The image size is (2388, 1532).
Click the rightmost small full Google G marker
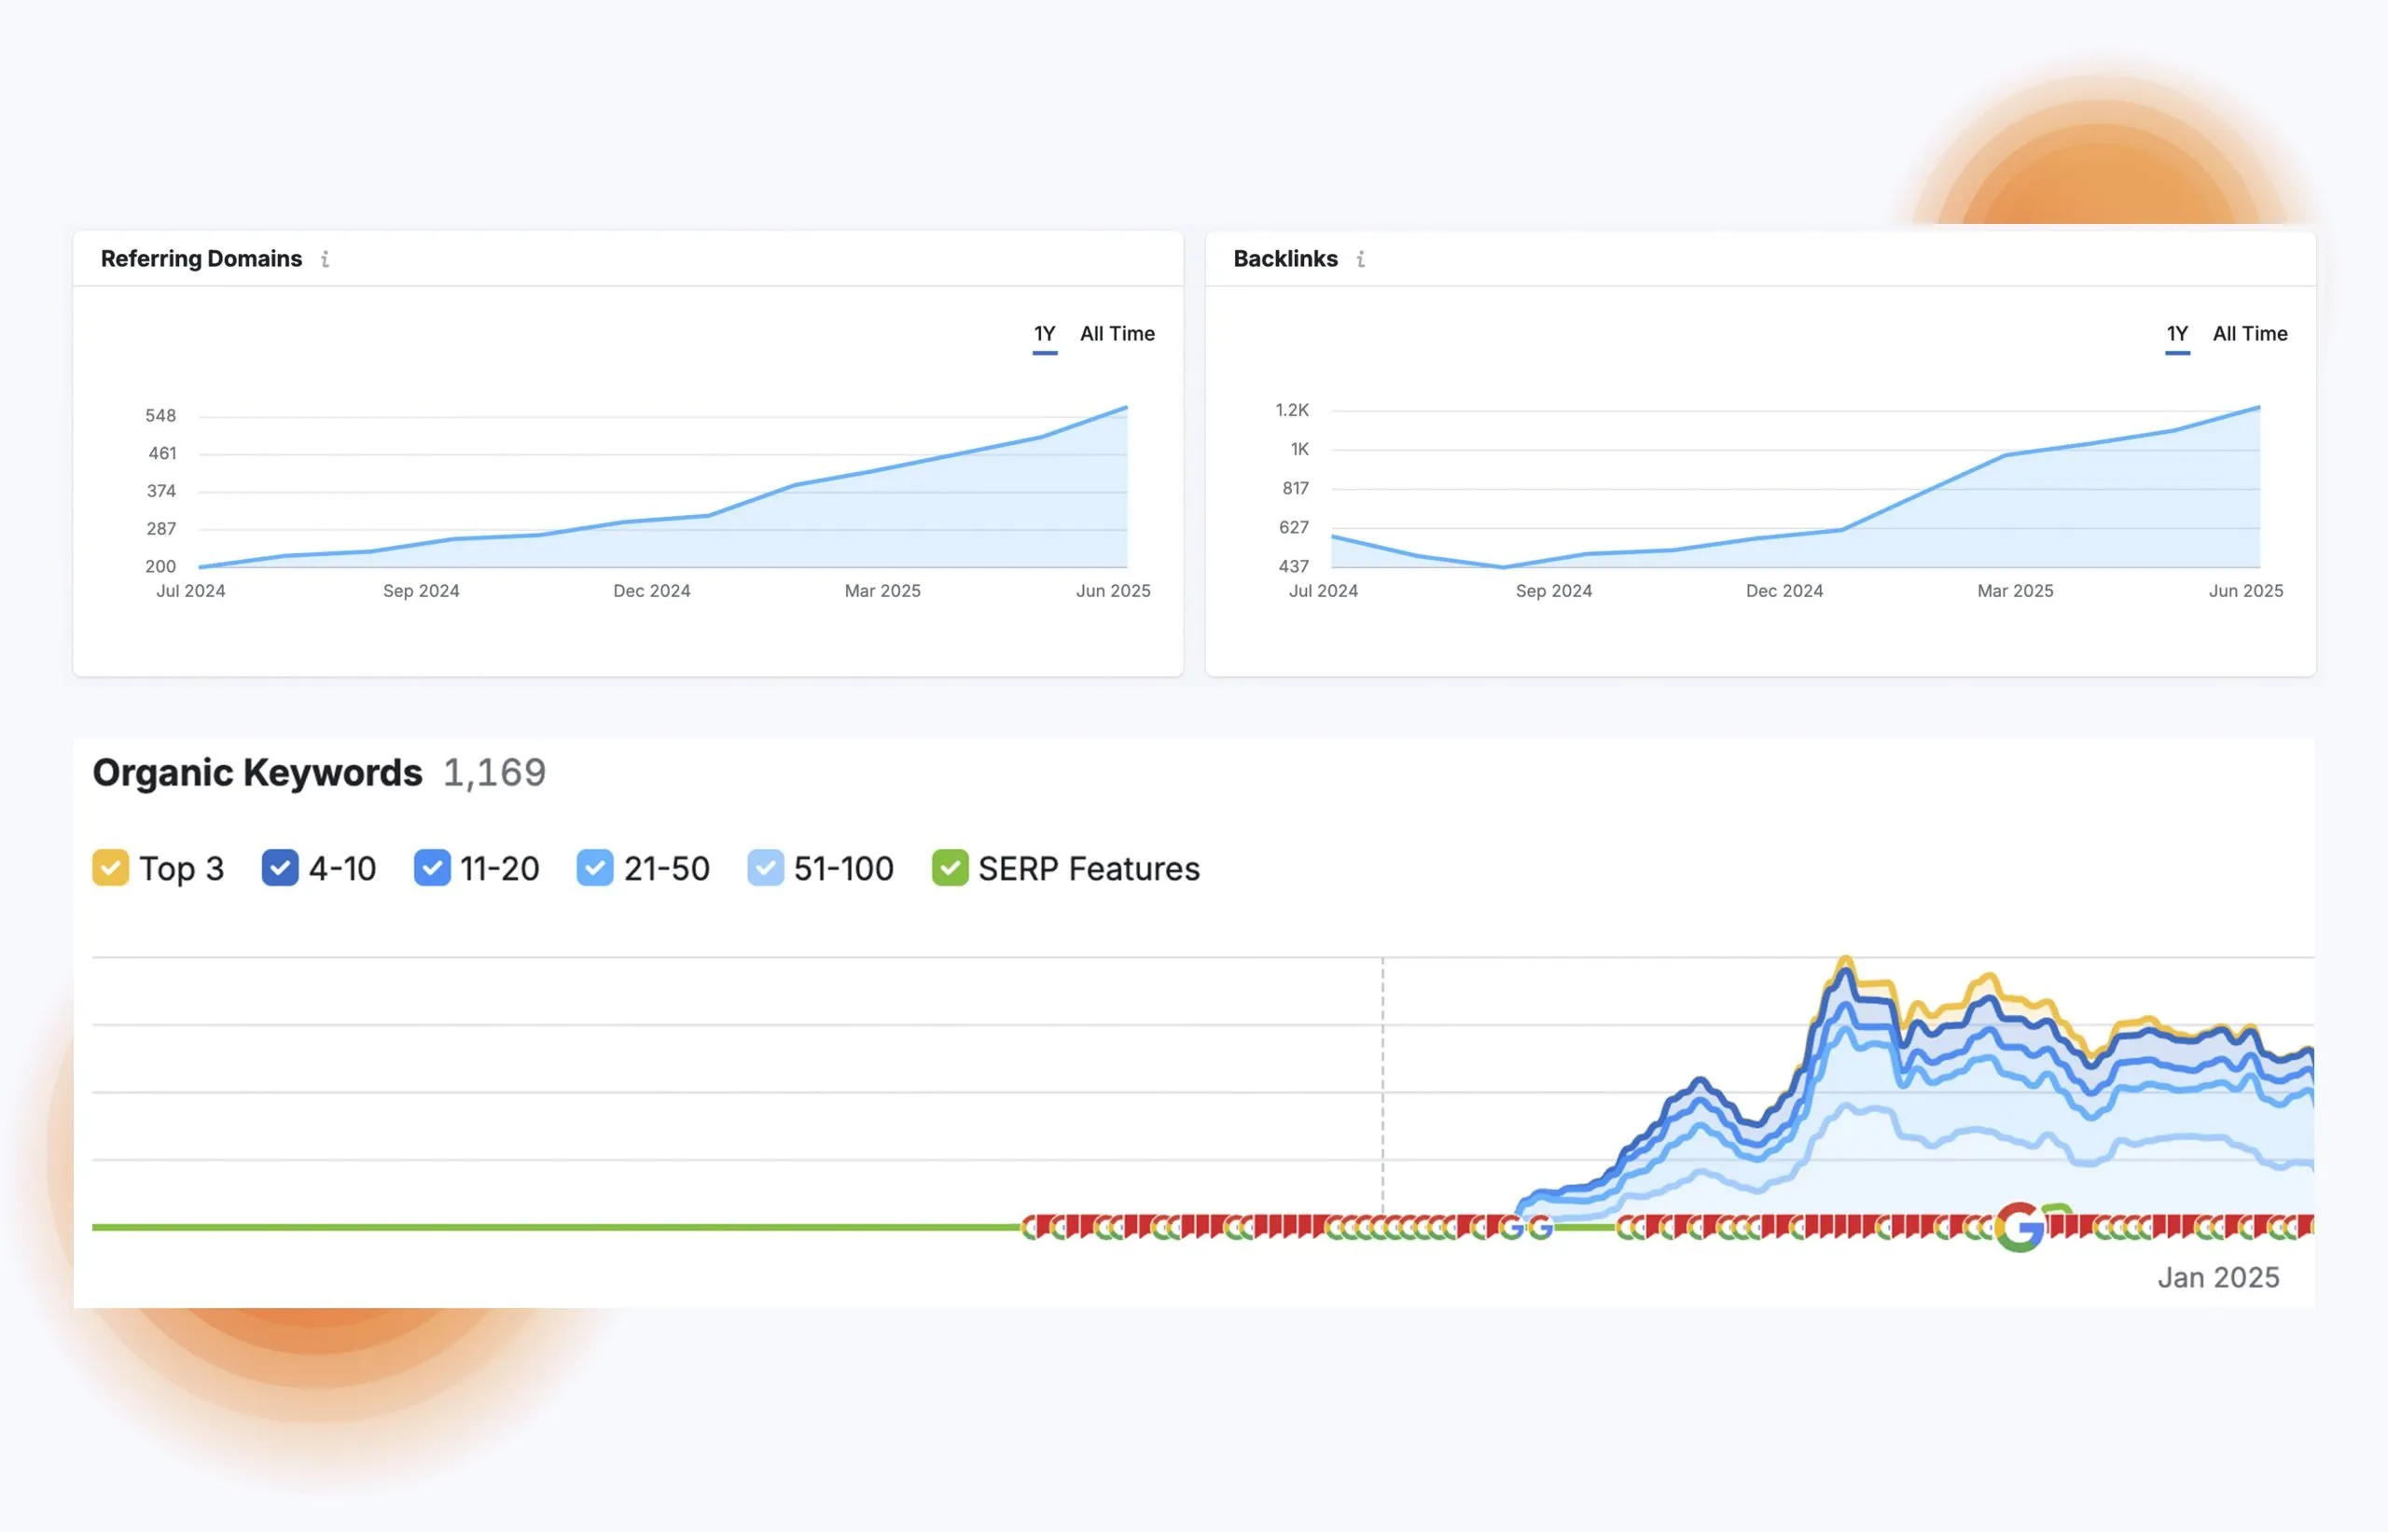(x=1540, y=1228)
